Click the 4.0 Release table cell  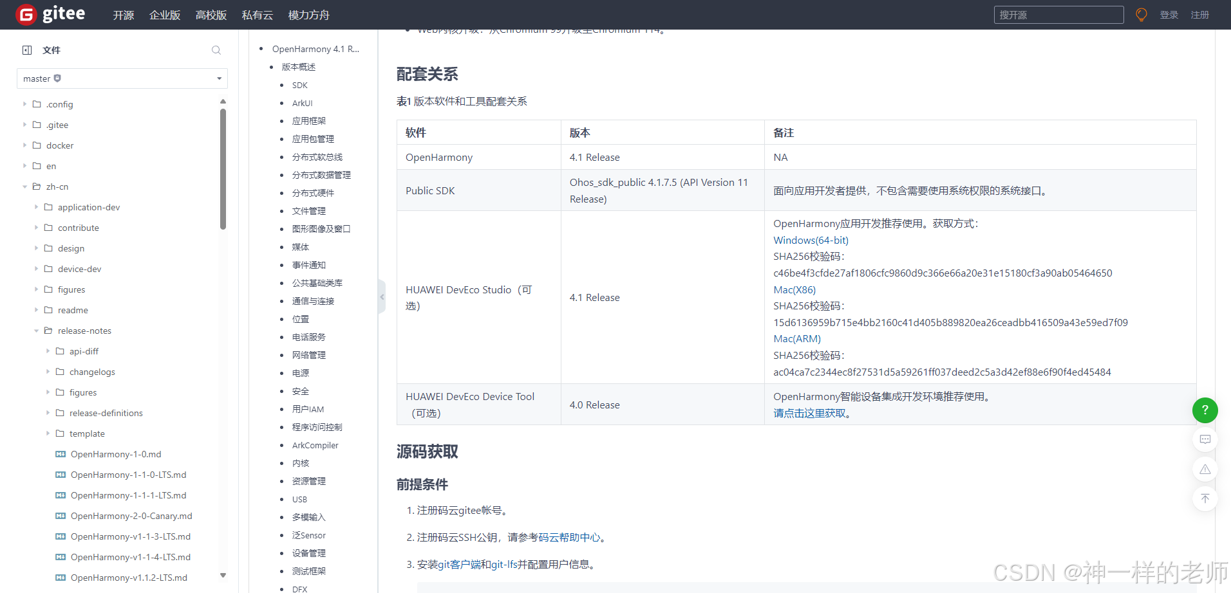pos(662,405)
